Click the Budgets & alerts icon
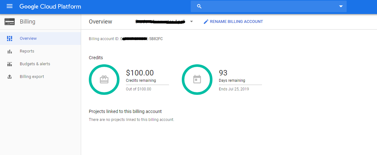 coord(10,64)
